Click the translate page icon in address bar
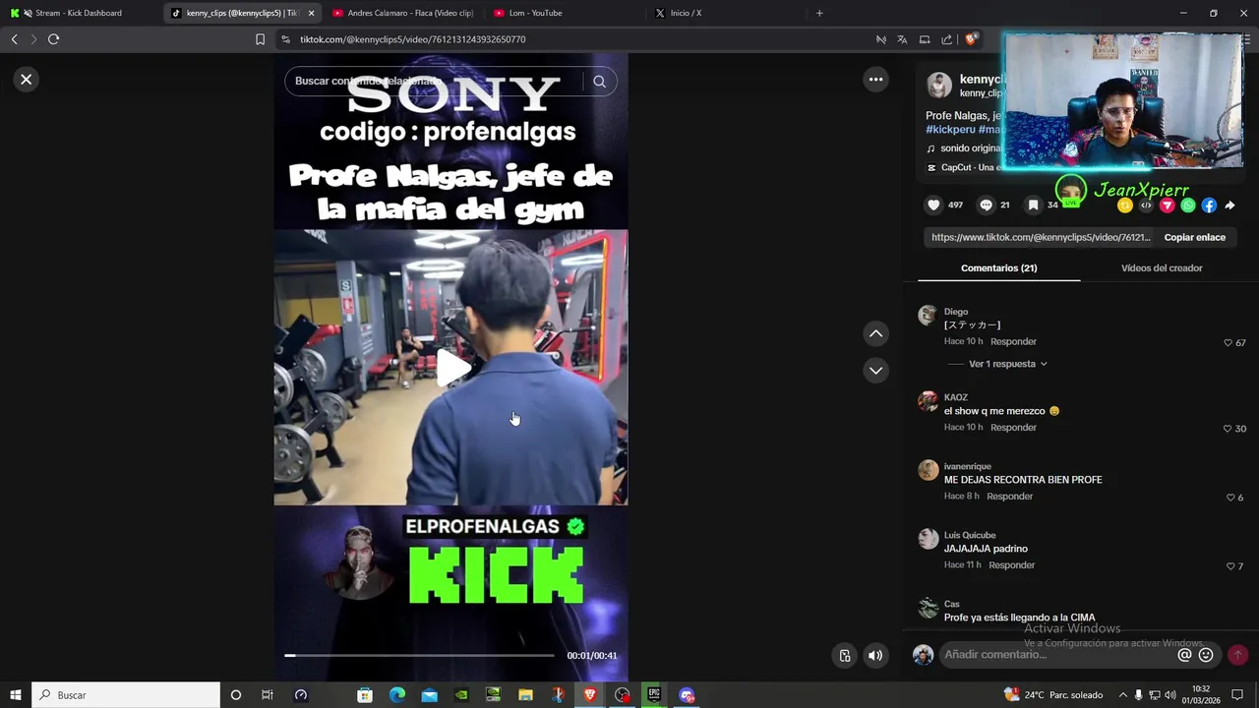1259x708 pixels. (902, 39)
